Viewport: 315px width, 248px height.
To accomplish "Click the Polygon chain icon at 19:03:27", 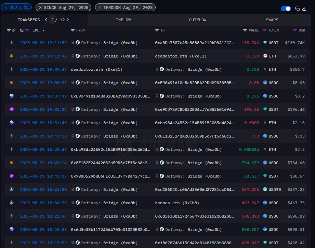I will (x=12, y=109).
